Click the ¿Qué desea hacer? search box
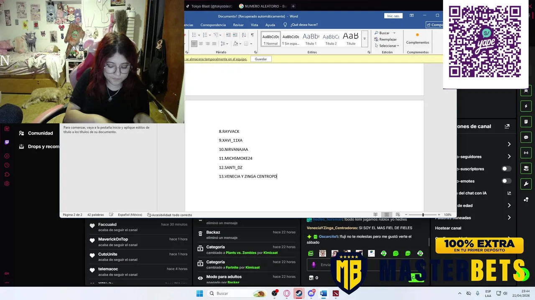Screen dimensions: 535x300 304,25
